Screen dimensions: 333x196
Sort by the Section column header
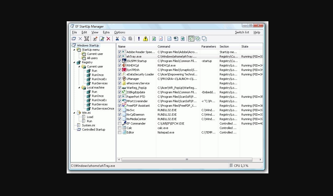pyautogui.click(x=229, y=47)
